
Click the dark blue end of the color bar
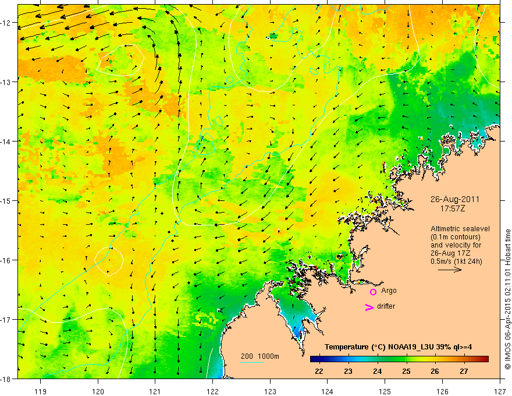tap(314, 359)
